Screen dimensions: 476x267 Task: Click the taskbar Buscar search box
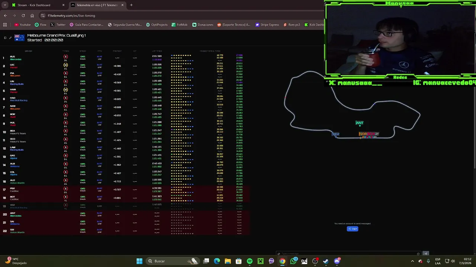click(x=173, y=261)
